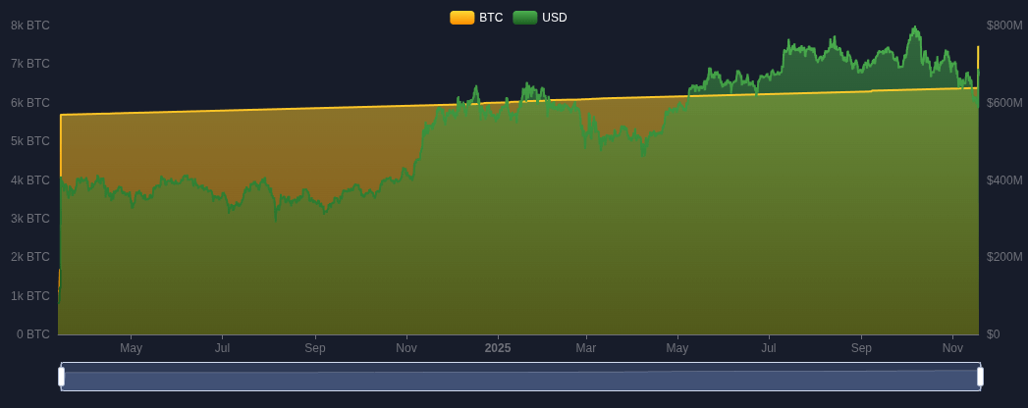Click the bold 2025 x-axis label
The image size is (1028, 408).
498,348
